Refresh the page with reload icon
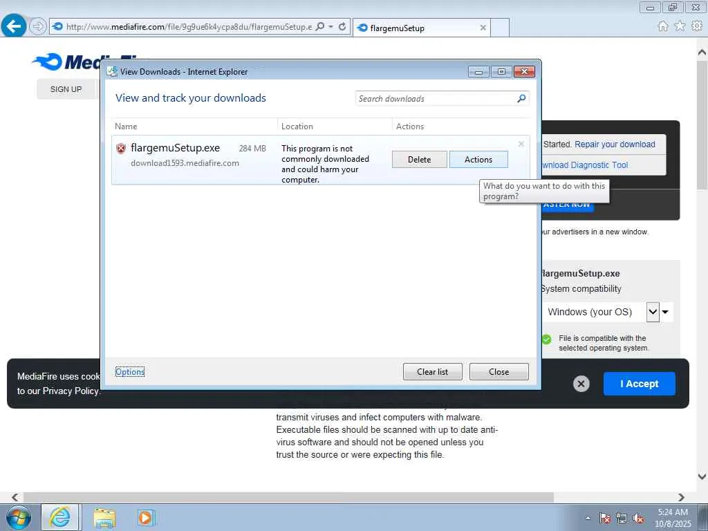Image resolution: width=708 pixels, height=531 pixels. (342, 27)
